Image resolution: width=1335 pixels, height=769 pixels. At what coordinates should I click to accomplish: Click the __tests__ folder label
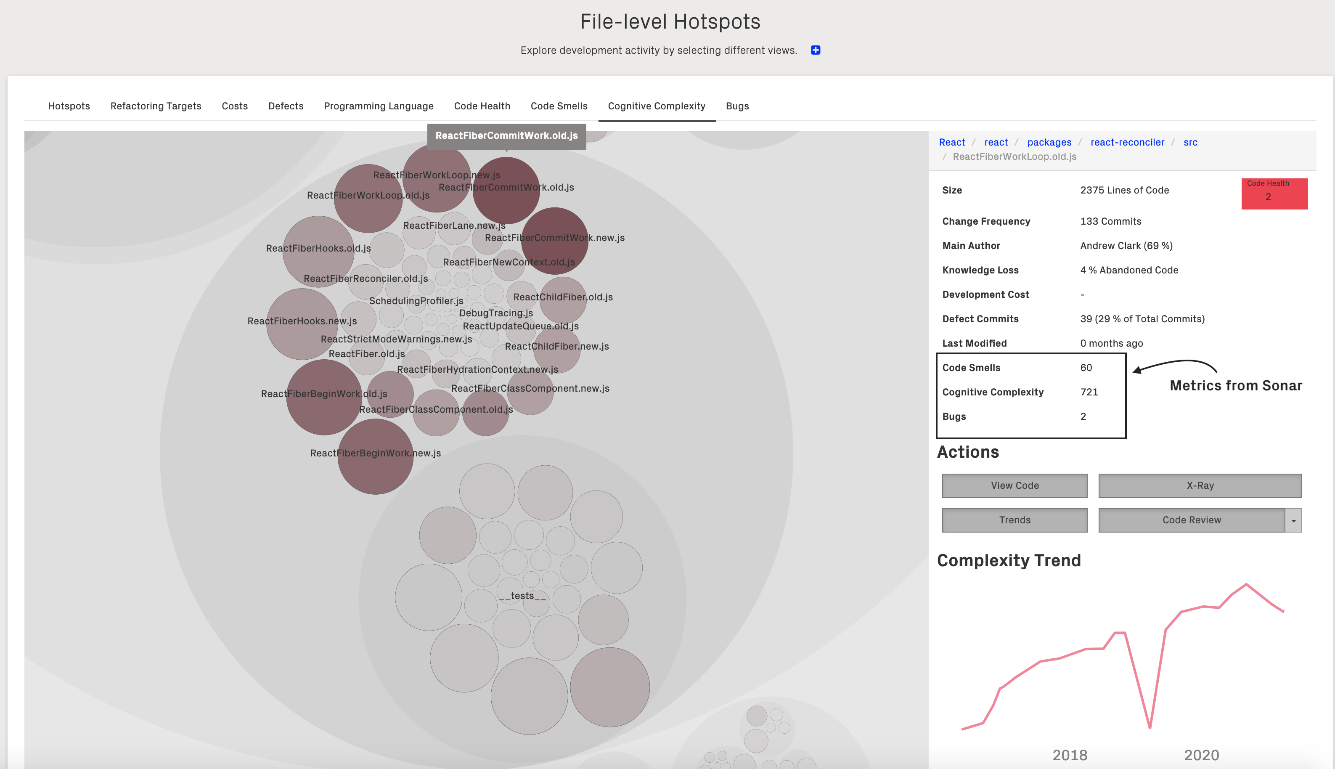pyautogui.click(x=522, y=596)
